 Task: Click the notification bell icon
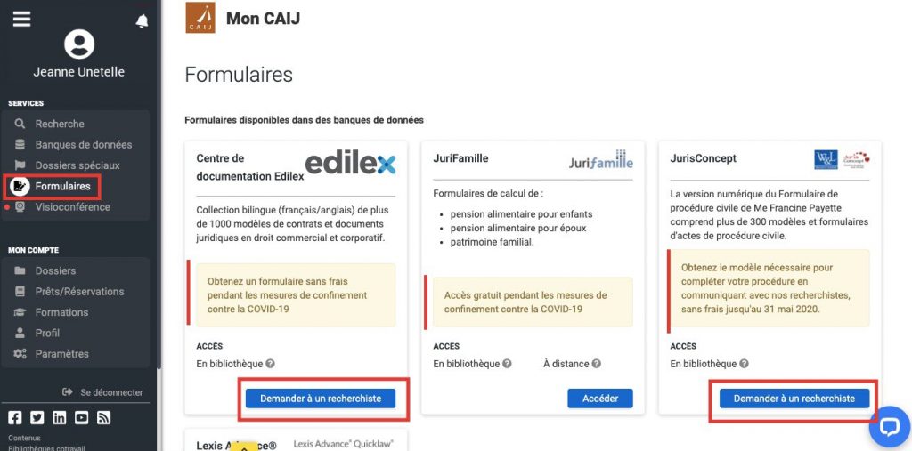pos(142,21)
